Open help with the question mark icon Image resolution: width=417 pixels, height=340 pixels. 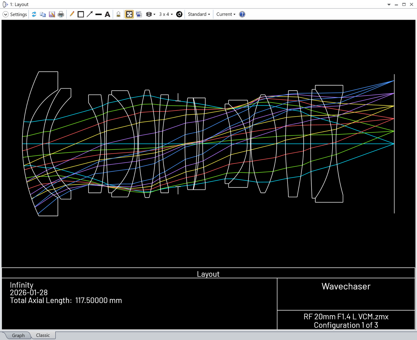tap(242, 14)
